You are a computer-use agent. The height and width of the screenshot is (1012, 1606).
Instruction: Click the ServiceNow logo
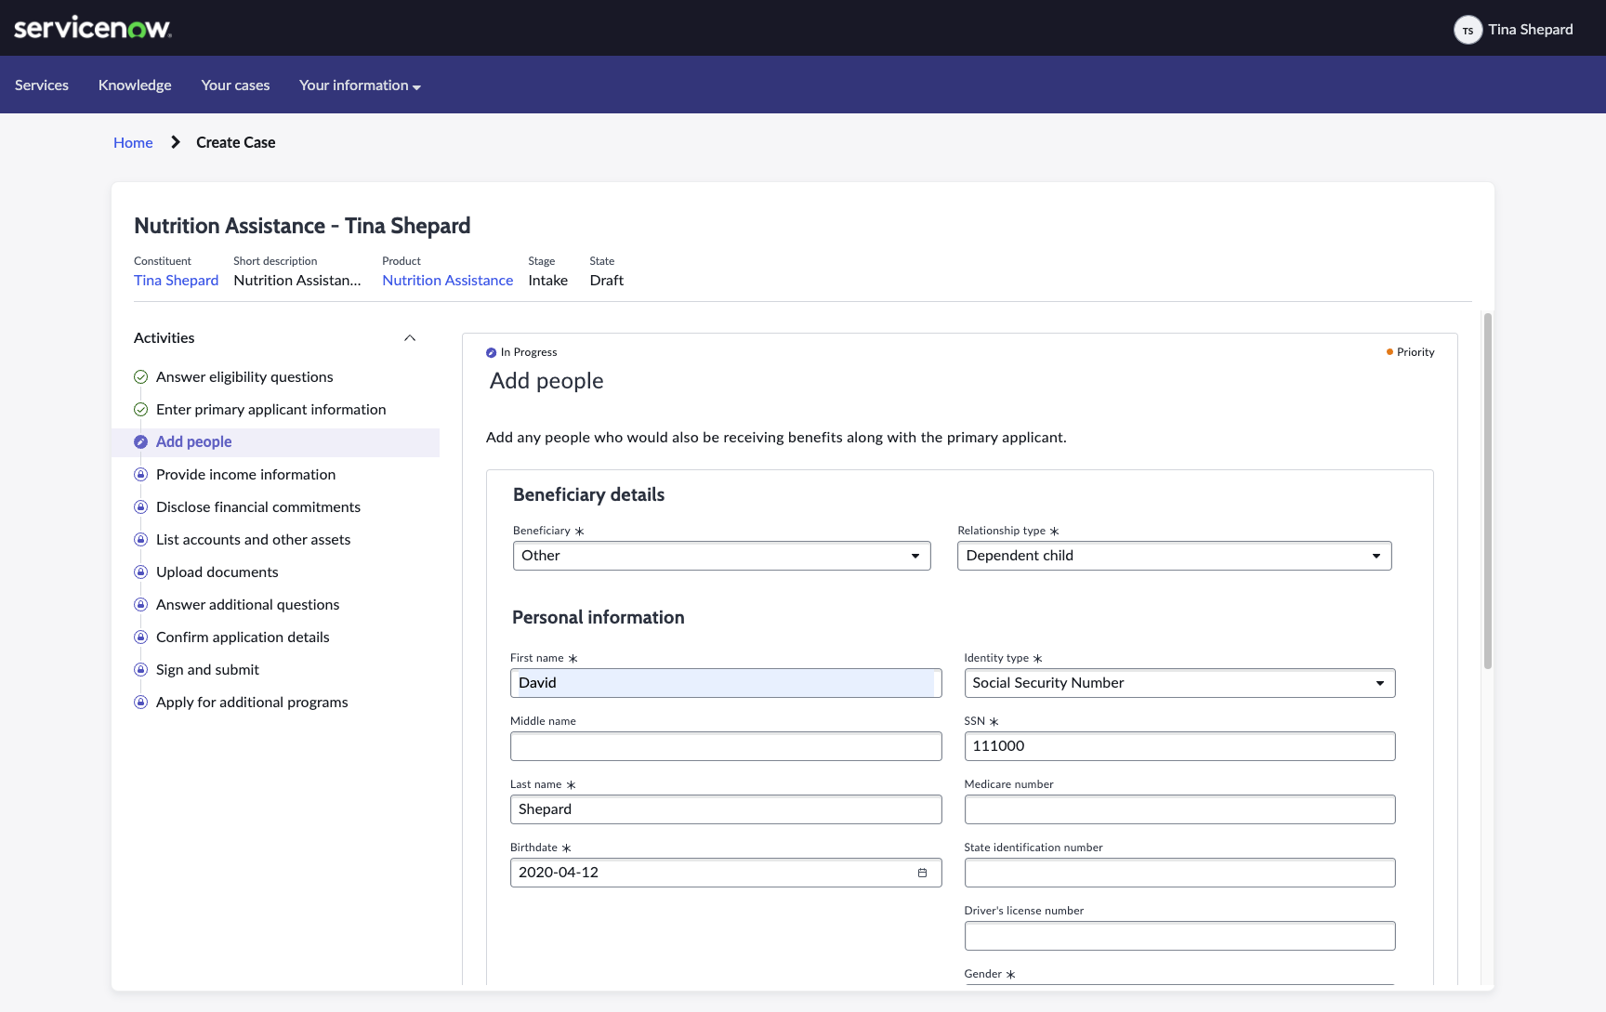(x=90, y=27)
